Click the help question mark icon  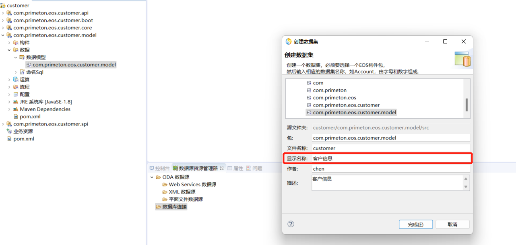pos(291,224)
